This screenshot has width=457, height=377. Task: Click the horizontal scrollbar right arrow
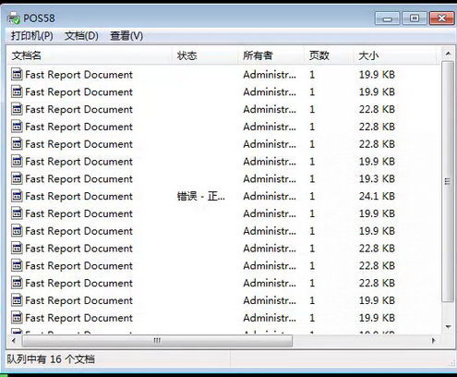[433, 341]
